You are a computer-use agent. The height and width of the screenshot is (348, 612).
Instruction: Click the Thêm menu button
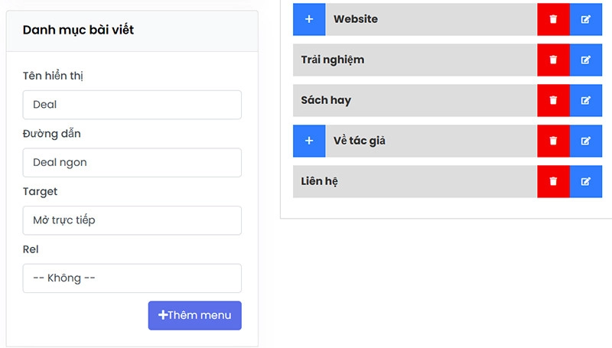tap(194, 315)
